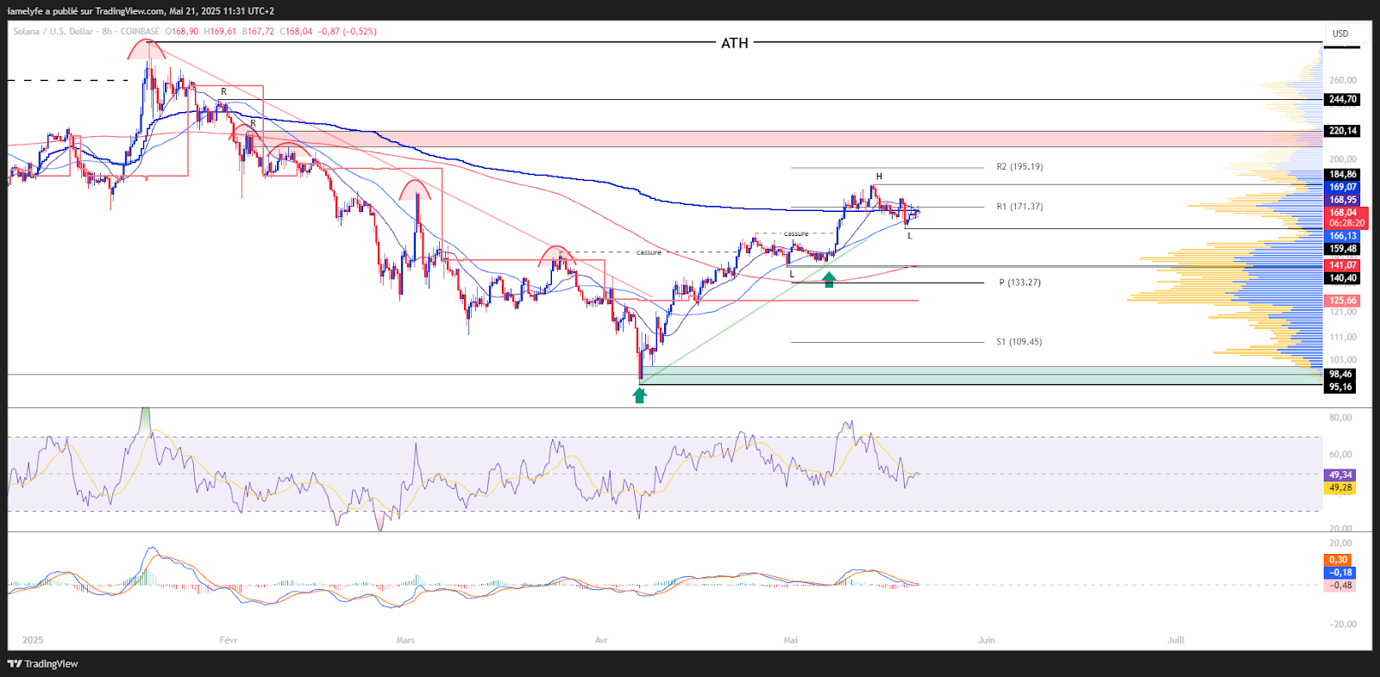Click the Avr label on the time axis
1380x677 pixels.
pos(601,640)
